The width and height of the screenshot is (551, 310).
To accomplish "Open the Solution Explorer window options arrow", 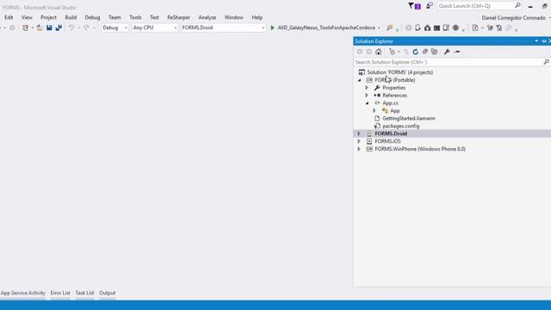I will [536, 41].
